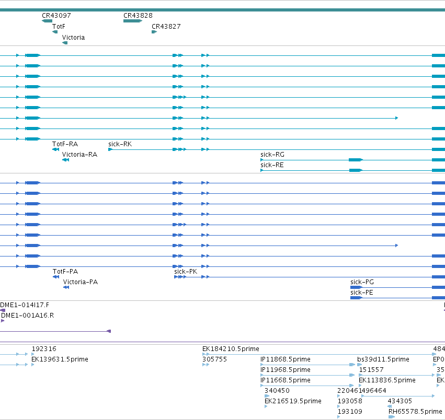This screenshot has width=445, height=420.
Task: Click the 193109 feature label
Action: [350, 412]
